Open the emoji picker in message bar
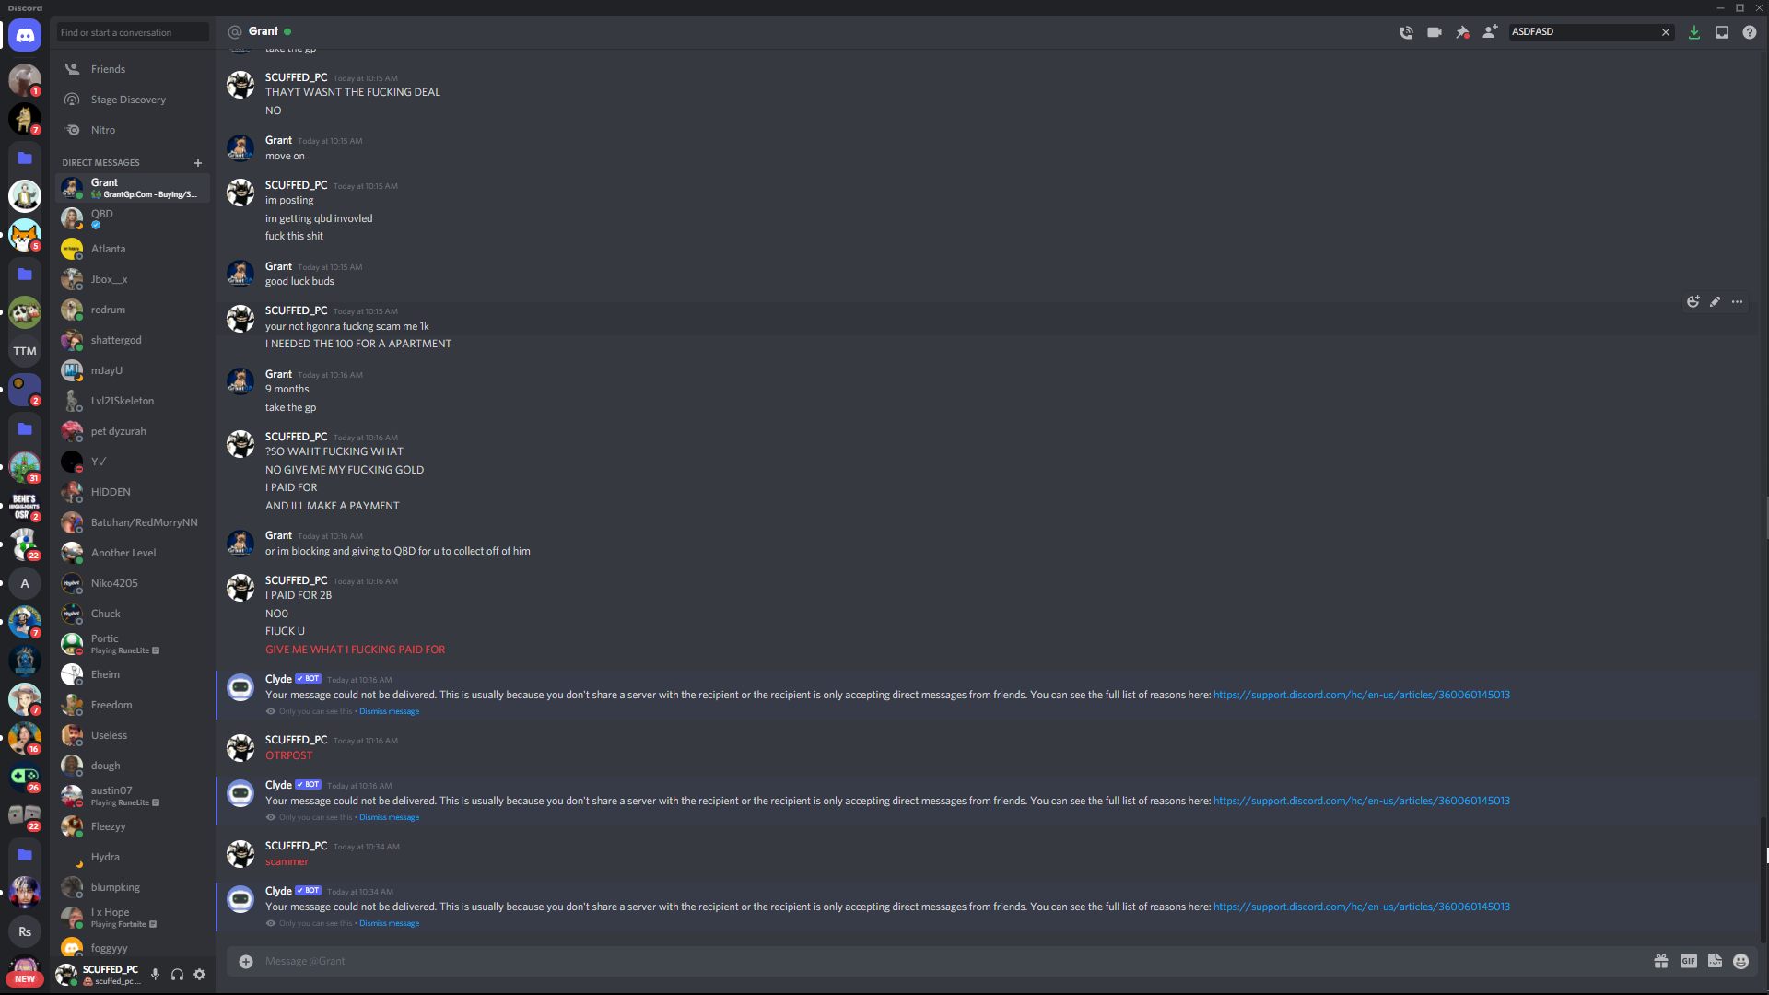The image size is (1769, 995). [x=1740, y=961]
